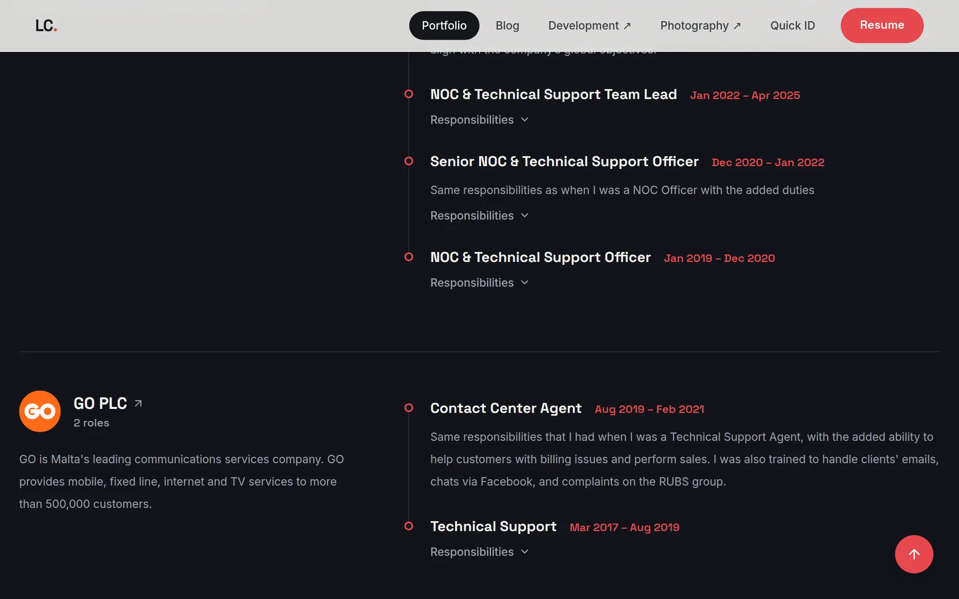959x599 pixels.
Task: Click the Senior NOC & Technical Support Officer title
Action: pyautogui.click(x=564, y=161)
